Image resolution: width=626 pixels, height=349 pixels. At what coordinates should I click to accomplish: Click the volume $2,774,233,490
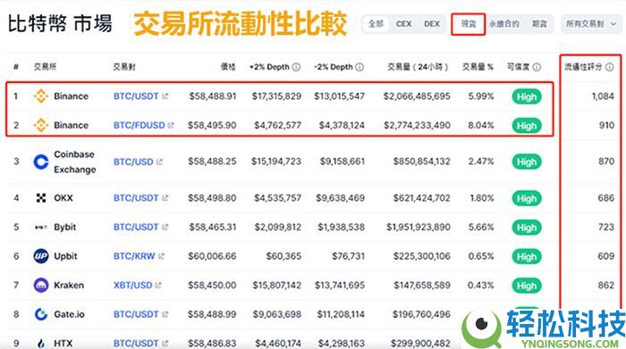(x=417, y=125)
